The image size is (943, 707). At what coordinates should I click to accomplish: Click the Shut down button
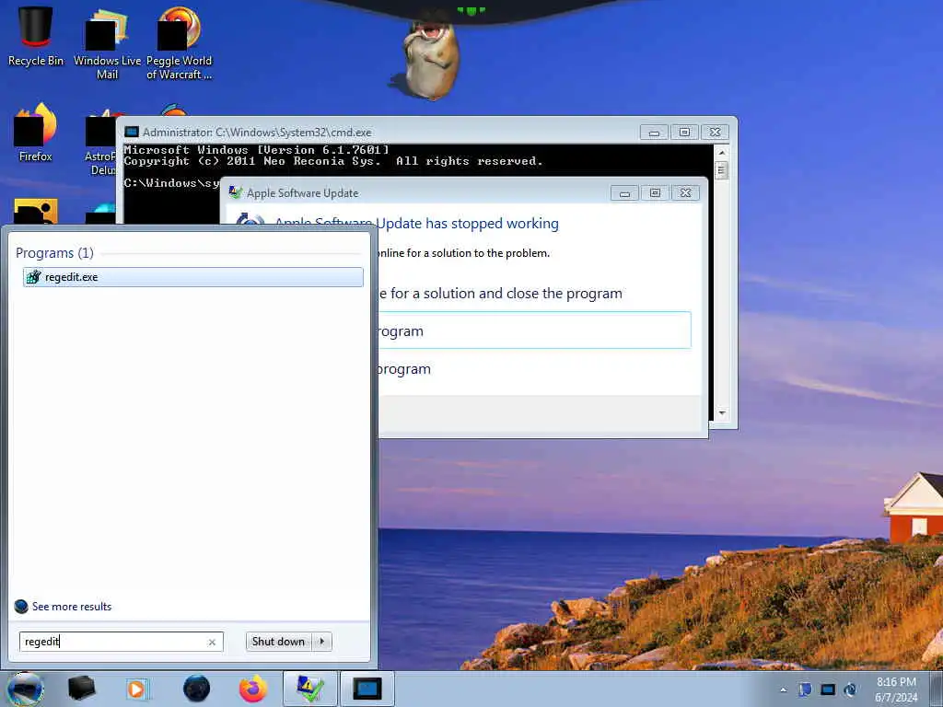coord(278,642)
